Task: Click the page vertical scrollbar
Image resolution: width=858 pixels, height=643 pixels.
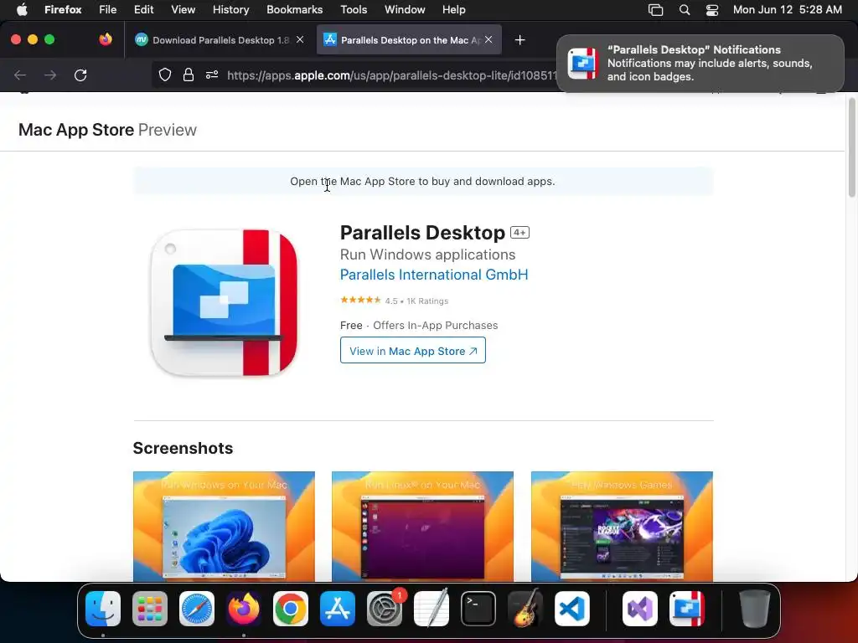Action: 851,147
